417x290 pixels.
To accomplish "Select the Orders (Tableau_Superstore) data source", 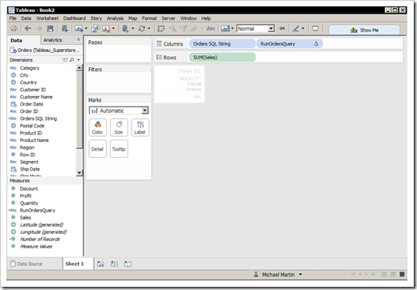I will point(45,50).
